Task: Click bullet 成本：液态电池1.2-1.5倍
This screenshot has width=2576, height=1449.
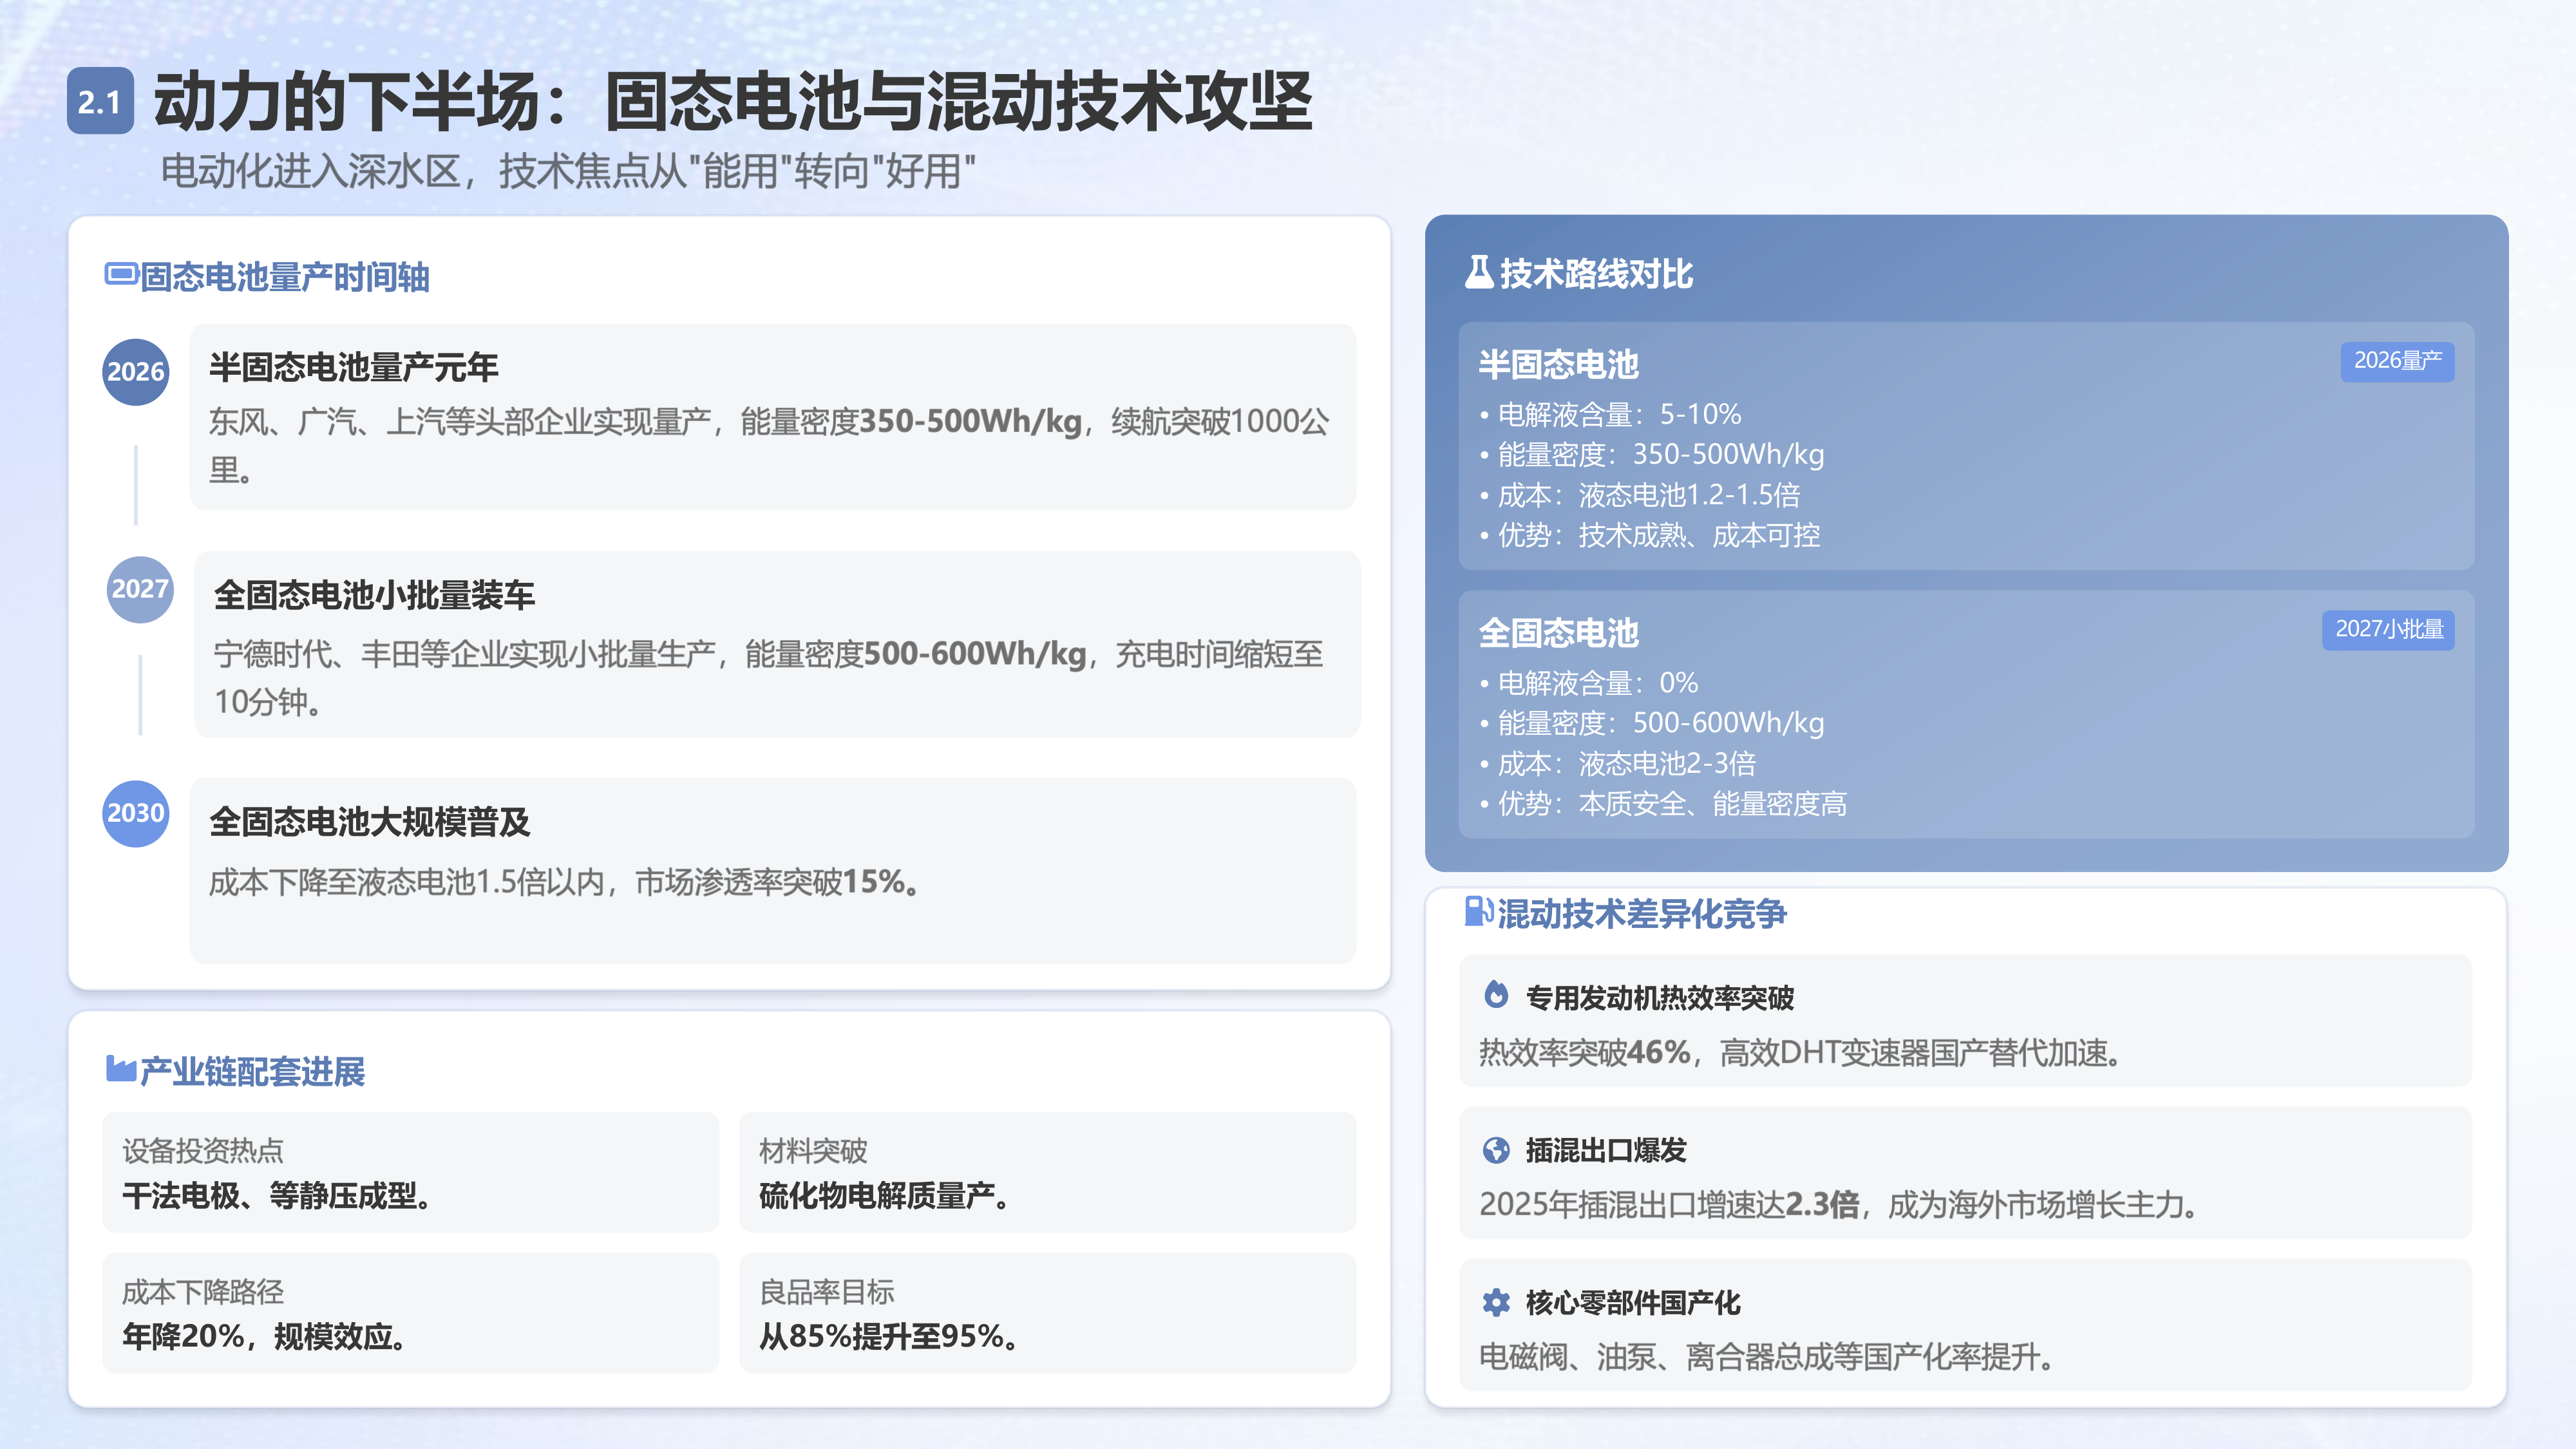Action: pos(1640,495)
